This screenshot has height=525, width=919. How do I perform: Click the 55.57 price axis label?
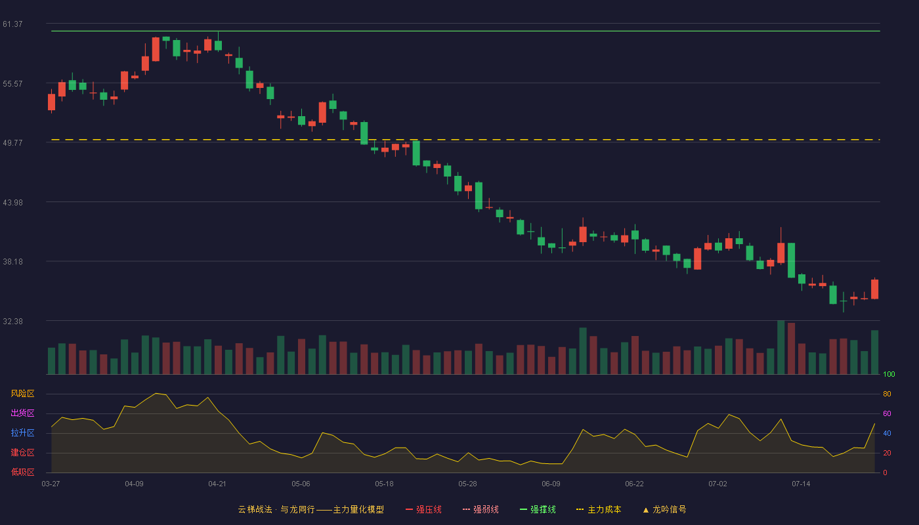pos(12,83)
